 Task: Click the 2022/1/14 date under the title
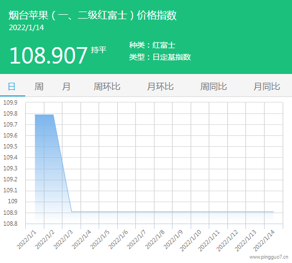coord(26,27)
